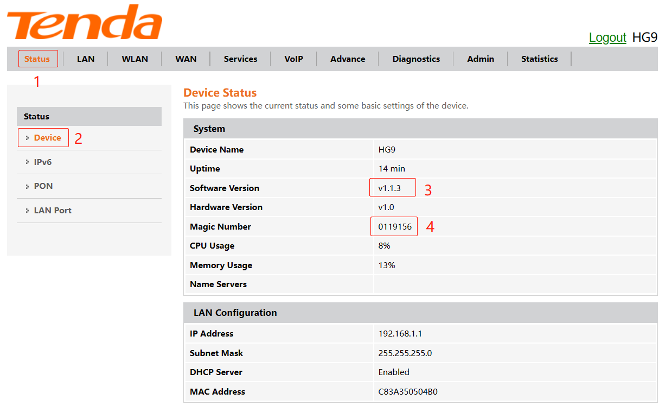Navigate to the Advance tab
Screen dimensions: 672x406
tap(348, 59)
